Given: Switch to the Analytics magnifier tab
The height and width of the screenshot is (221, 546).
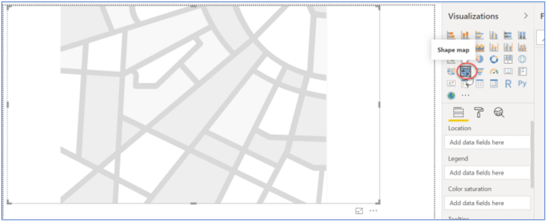Looking at the screenshot, I should tap(499, 113).
